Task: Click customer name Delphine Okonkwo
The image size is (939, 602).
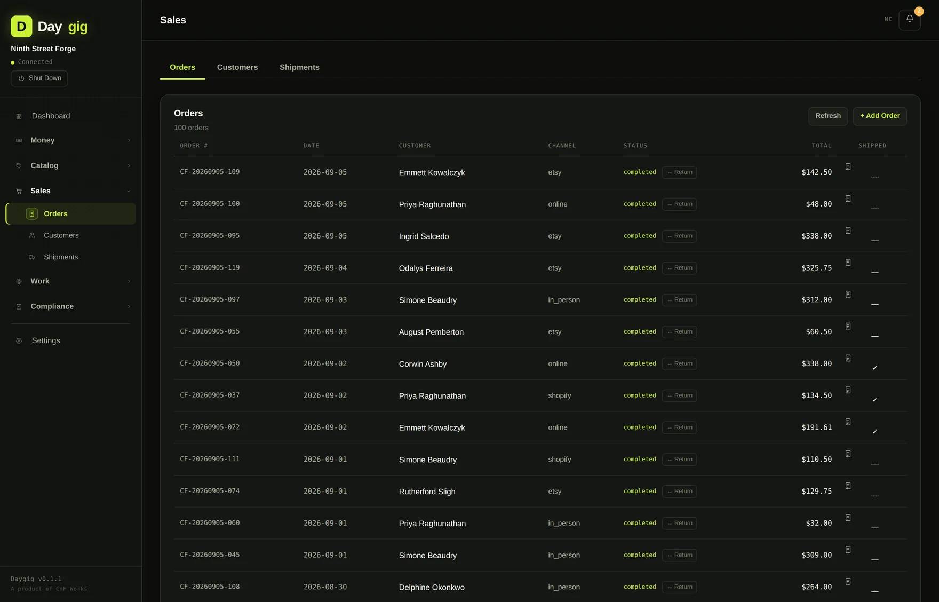Action: (432, 587)
